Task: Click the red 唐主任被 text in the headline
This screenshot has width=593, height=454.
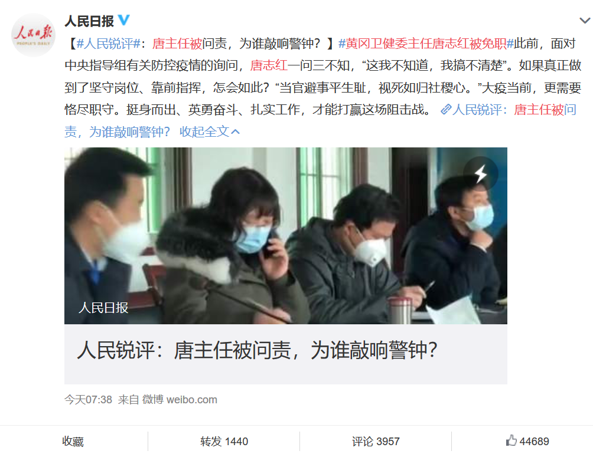Action: (x=177, y=44)
